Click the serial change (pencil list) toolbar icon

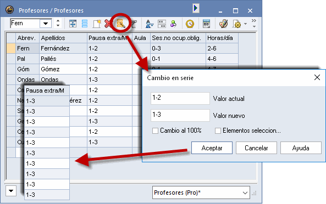121,24
